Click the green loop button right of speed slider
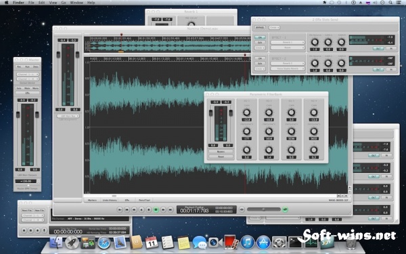Viewport: 406px width, 254px height. click(285, 209)
